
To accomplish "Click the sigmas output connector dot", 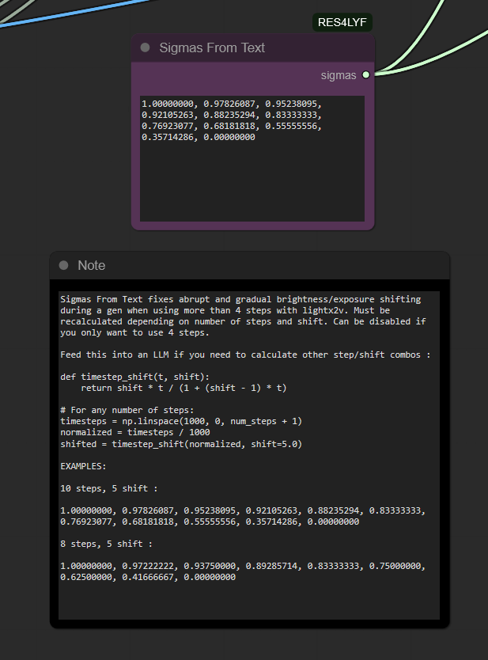I will tap(366, 75).
